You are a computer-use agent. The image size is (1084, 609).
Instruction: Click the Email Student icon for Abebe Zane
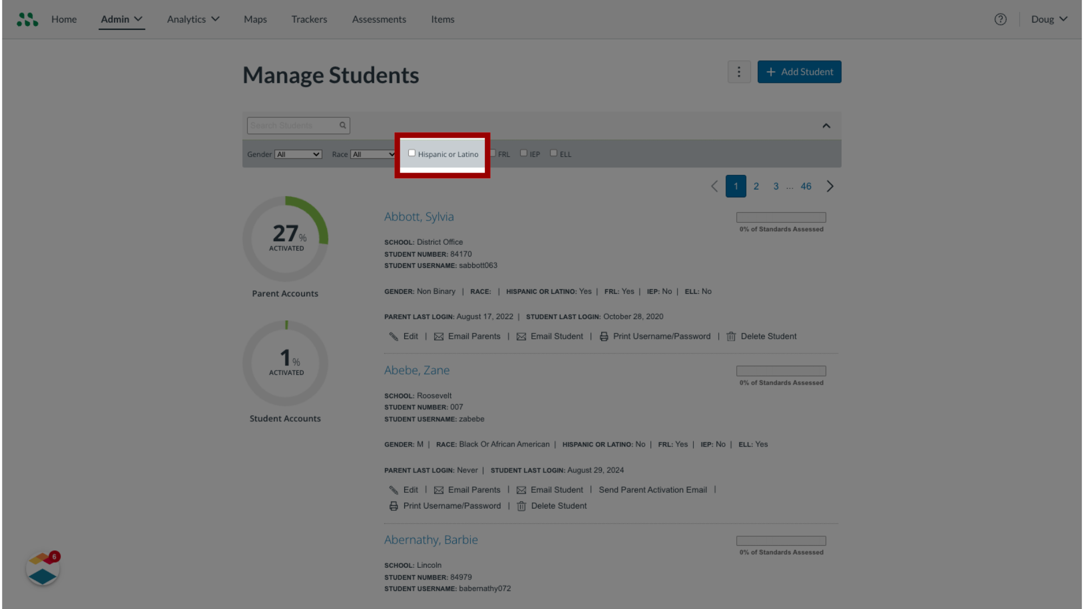point(521,489)
